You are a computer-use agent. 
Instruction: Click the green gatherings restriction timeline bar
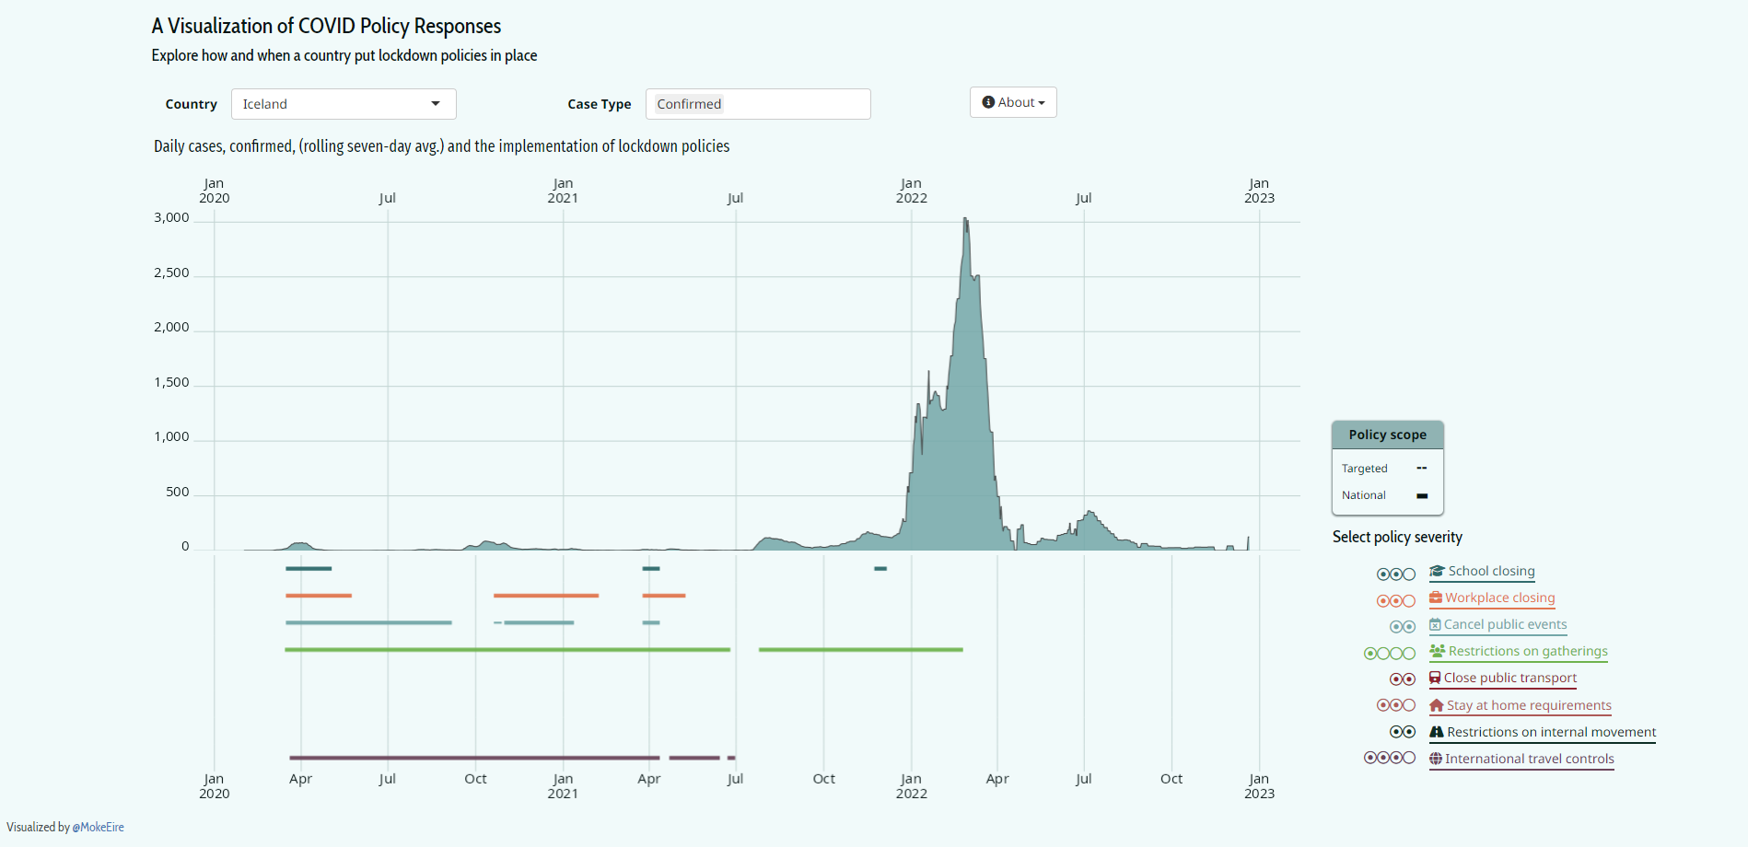507,650
